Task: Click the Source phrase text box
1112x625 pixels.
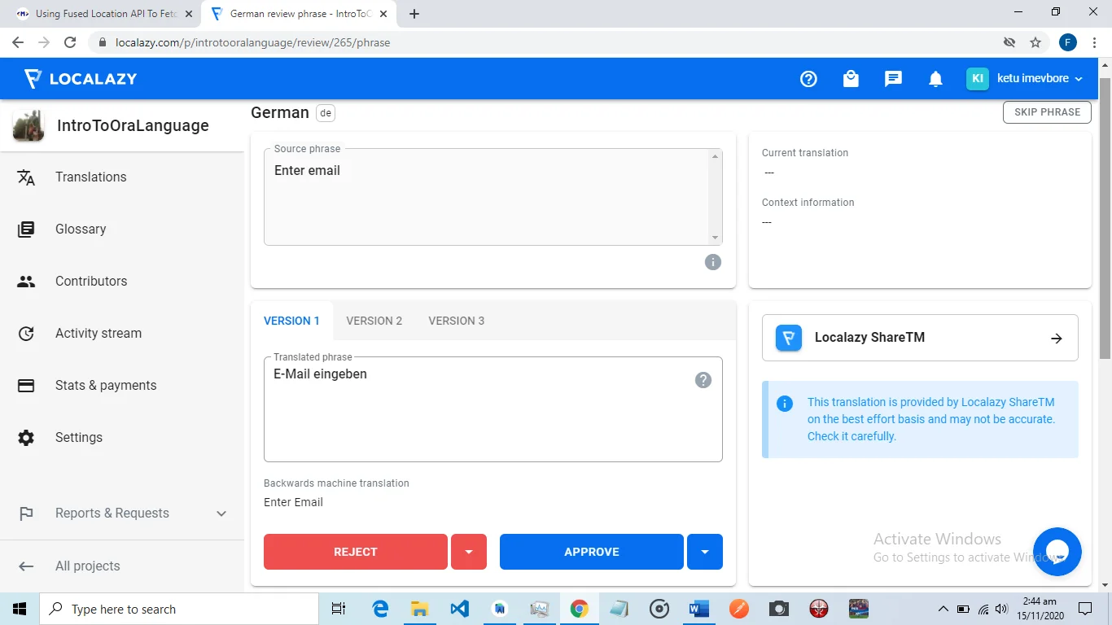Action: [x=493, y=197]
